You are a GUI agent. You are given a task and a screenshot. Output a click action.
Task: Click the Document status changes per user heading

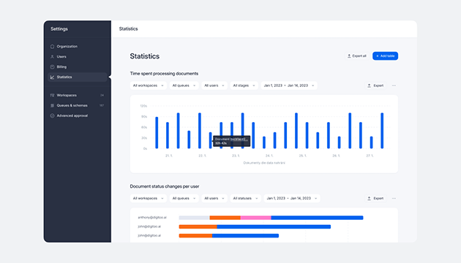[x=165, y=186]
